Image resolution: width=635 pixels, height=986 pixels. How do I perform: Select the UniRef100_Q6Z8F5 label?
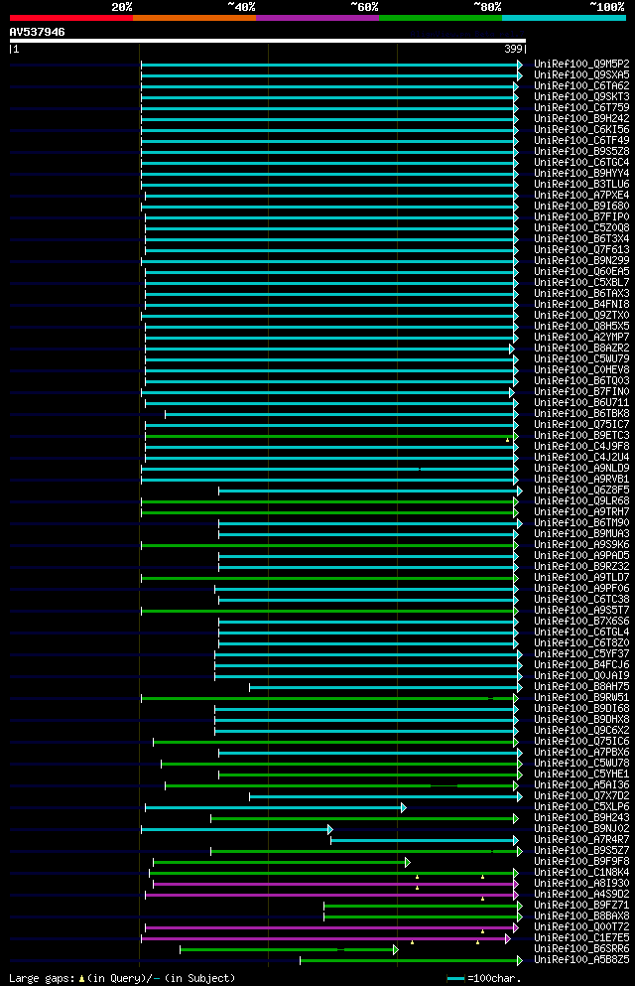point(581,490)
